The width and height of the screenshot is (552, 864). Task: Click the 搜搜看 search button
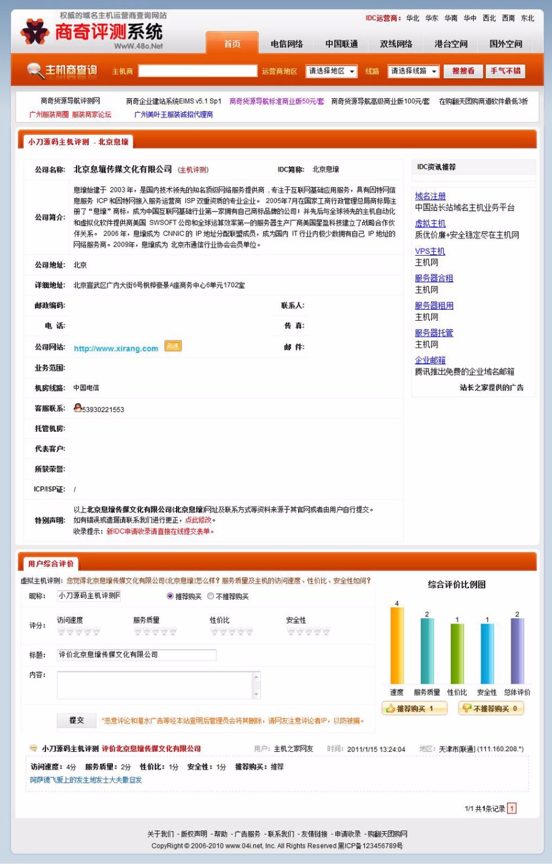(x=463, y=71)
